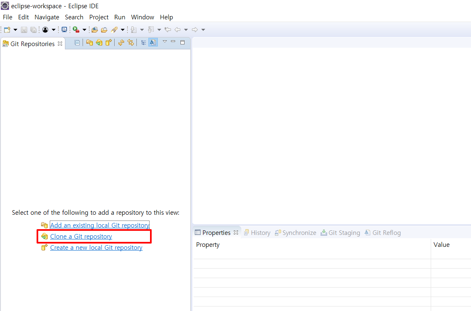Toggle Link with Editor and Selection

click(x=130, y=43)
